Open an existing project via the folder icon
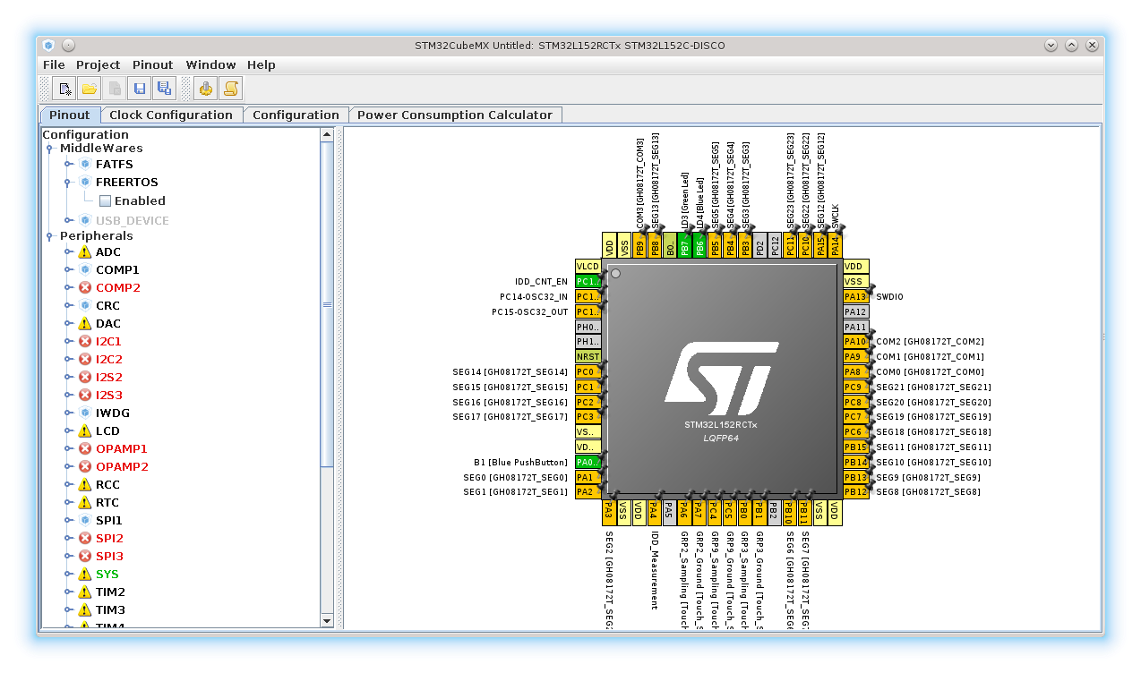Viewport: 1141px width, 673px height. (89, 89)
